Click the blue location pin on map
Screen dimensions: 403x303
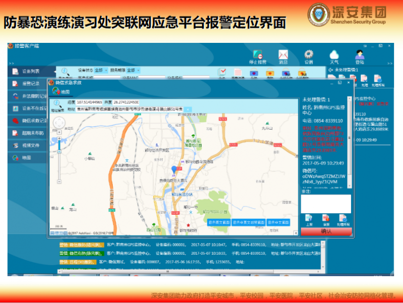pyautogui.click(x=174, y=169)
